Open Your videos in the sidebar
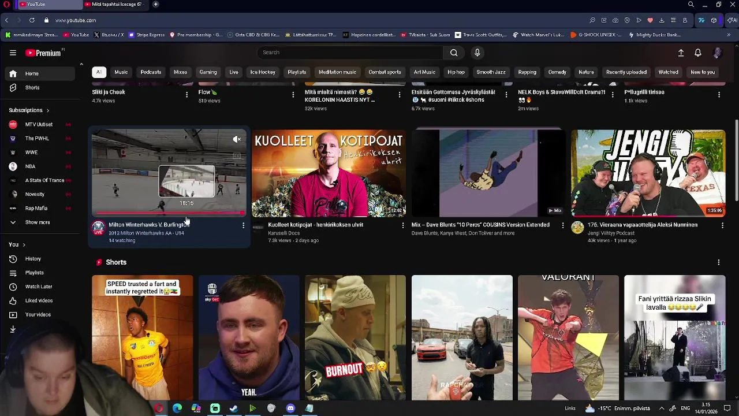Screen dimensions: 739x416 click(38, 315)
